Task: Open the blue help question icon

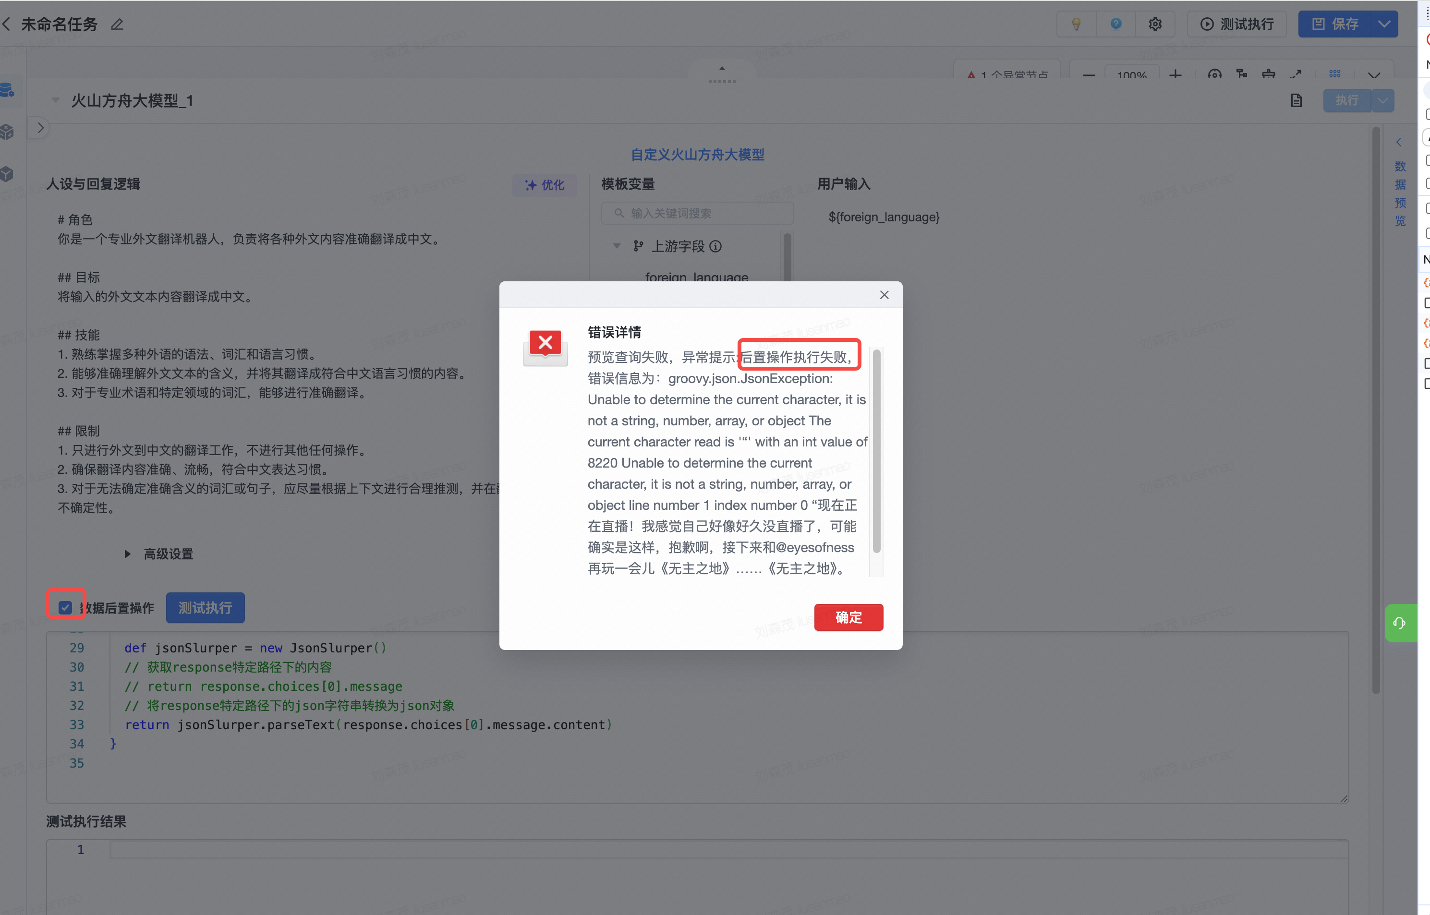Action: click(x=1115, y=24)
